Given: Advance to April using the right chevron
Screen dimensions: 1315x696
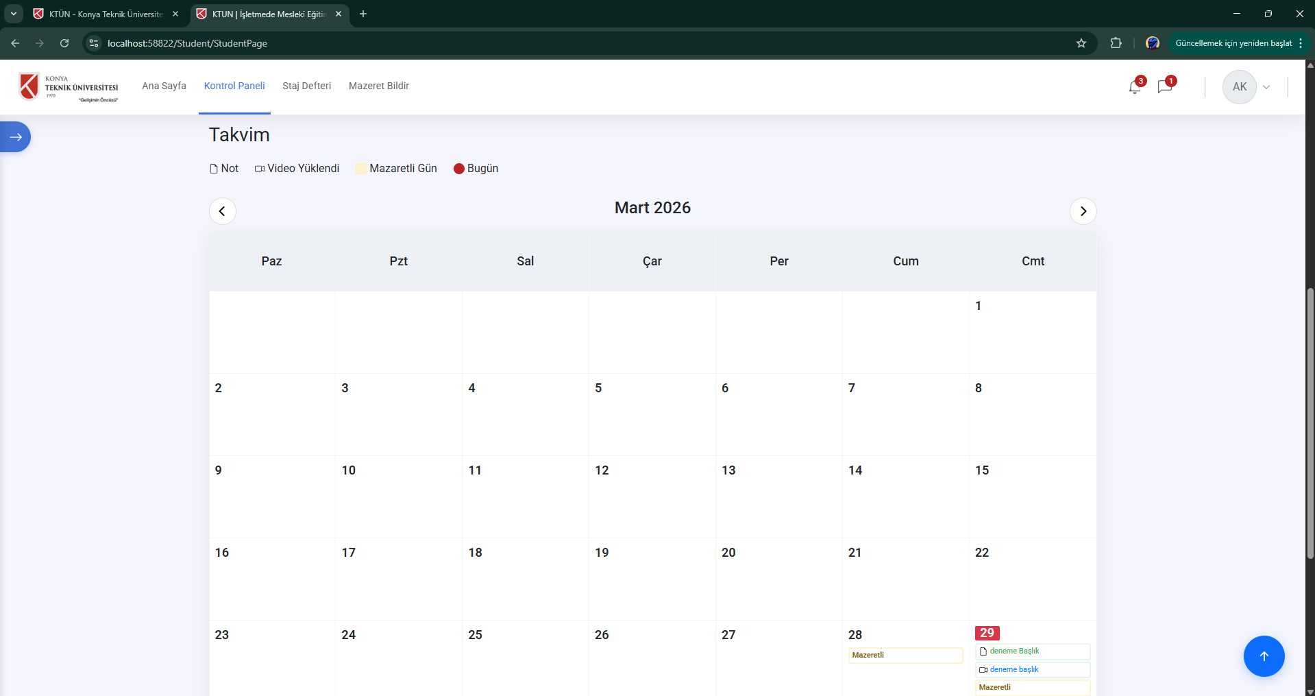Looking at the screenshot, I should coord(1083,211).
